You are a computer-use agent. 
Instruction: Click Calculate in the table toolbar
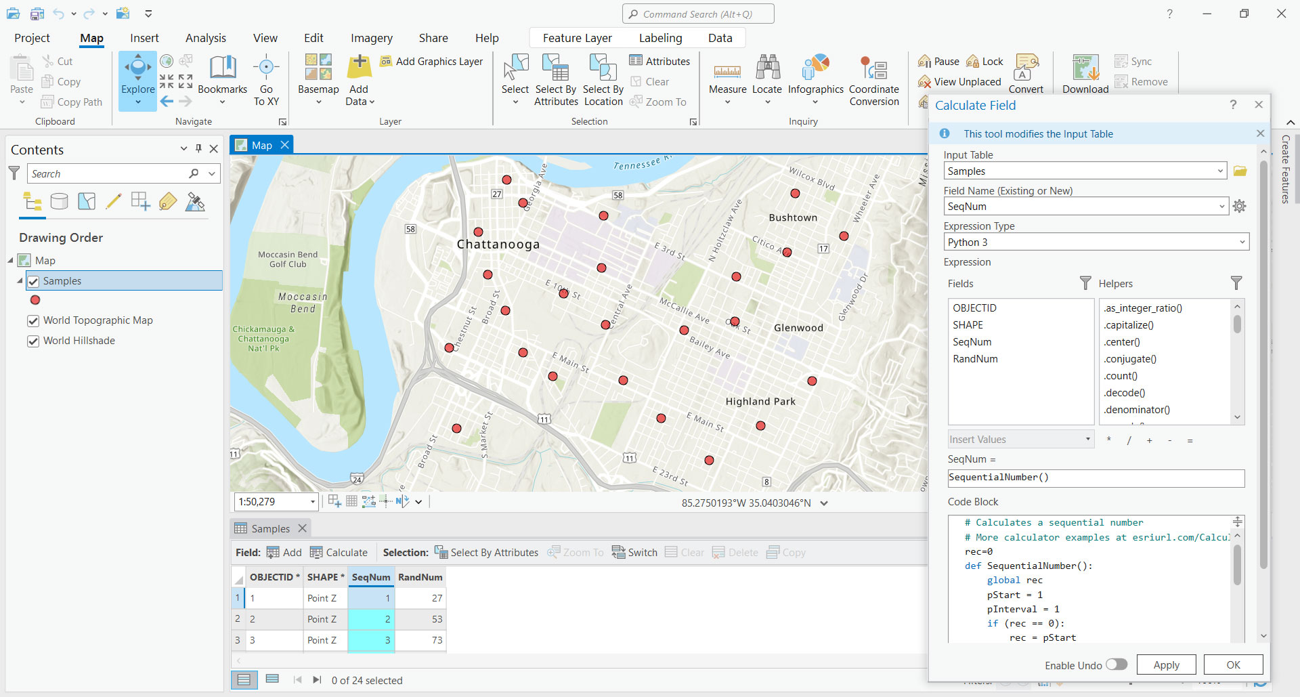click(x=339, y=553)
